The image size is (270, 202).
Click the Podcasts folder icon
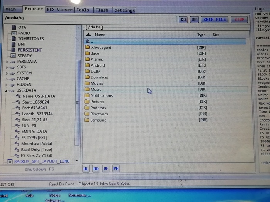pyautogui.click(x=87, y=108)
